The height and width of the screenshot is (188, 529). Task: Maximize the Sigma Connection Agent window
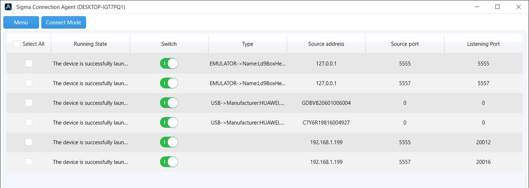pos(497,7)
